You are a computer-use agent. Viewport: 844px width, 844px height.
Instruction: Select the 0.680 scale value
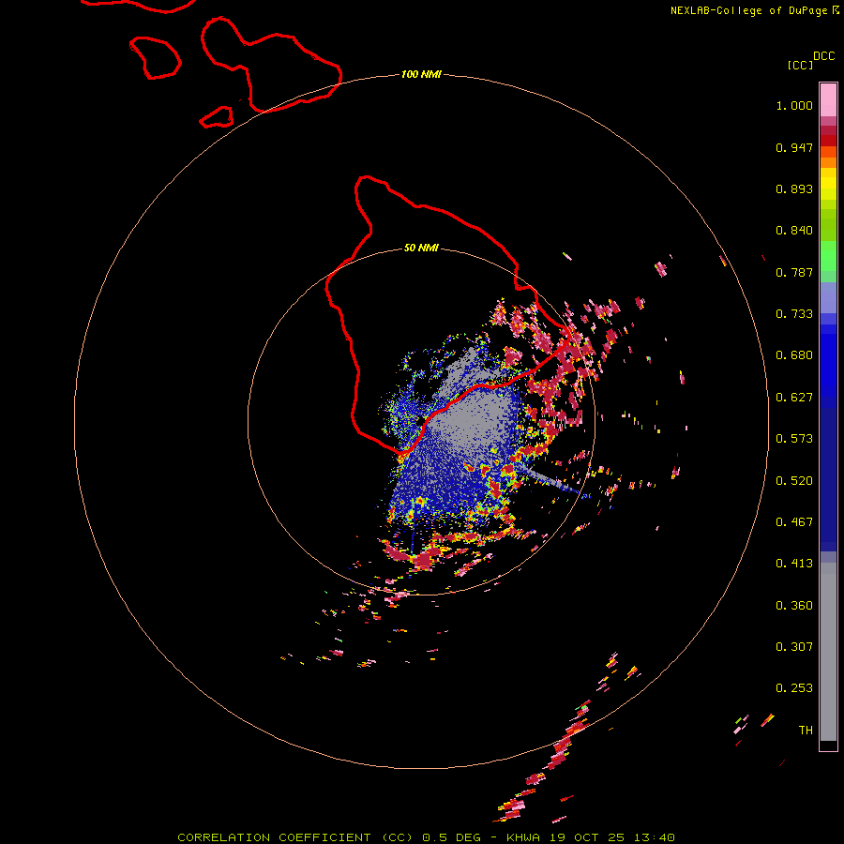tap(794, 355)
